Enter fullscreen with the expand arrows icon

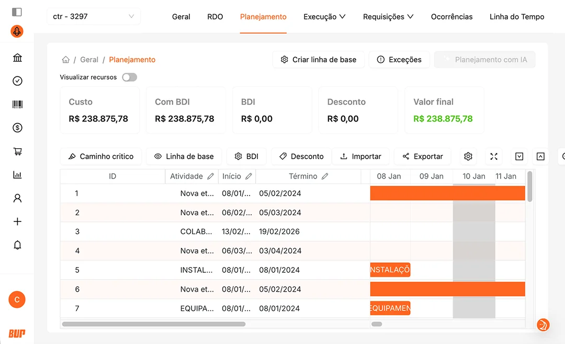494,157
